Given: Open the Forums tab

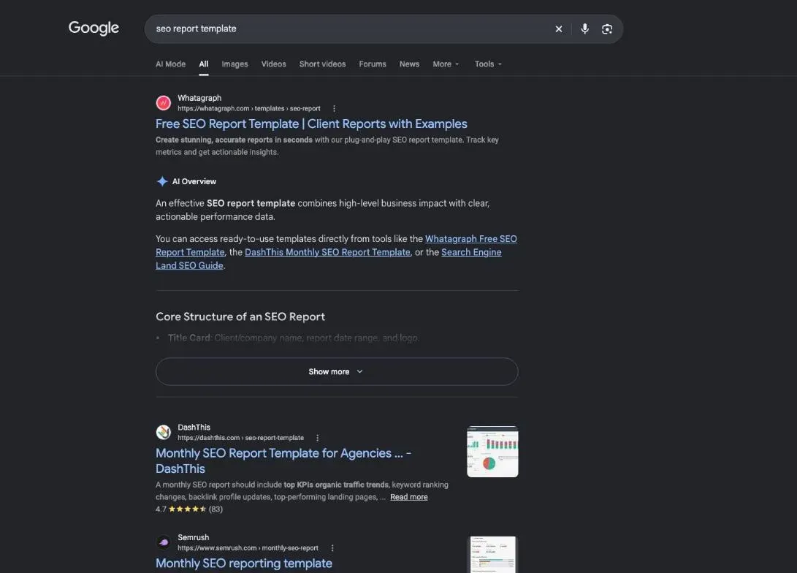Looking at the screenshot, I should [373, 64].
